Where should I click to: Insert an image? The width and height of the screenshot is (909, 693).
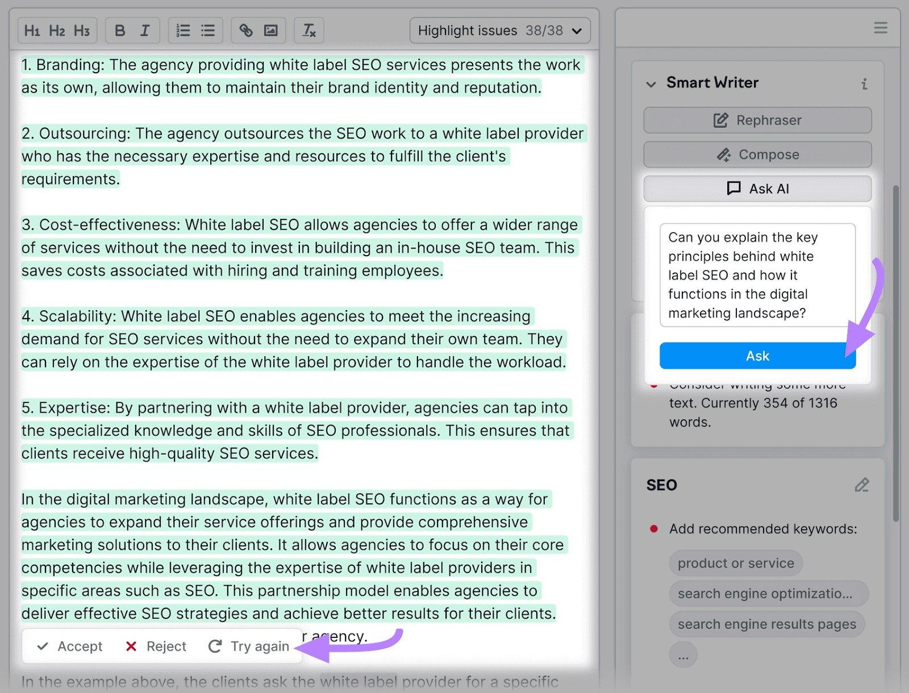[272, 30]
